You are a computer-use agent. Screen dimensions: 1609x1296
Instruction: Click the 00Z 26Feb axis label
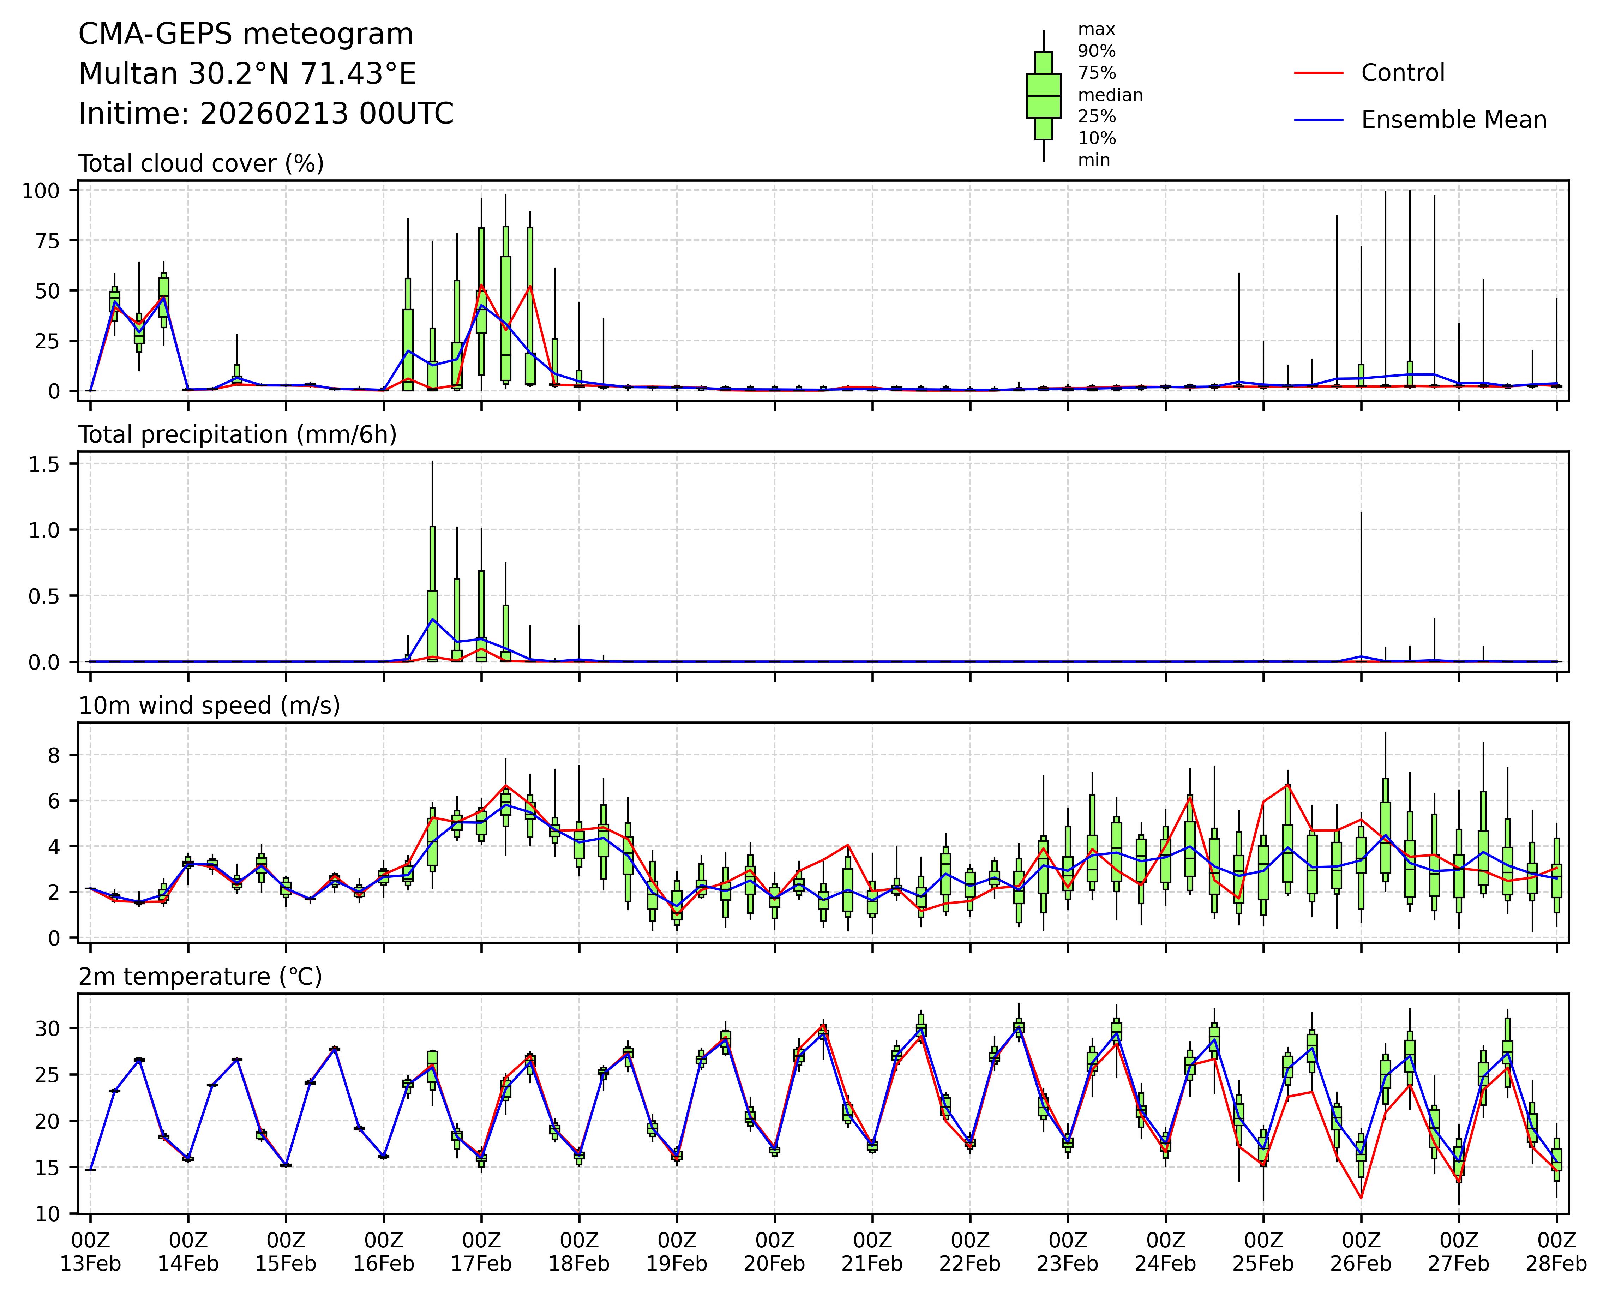(x=1361, y=1252)
